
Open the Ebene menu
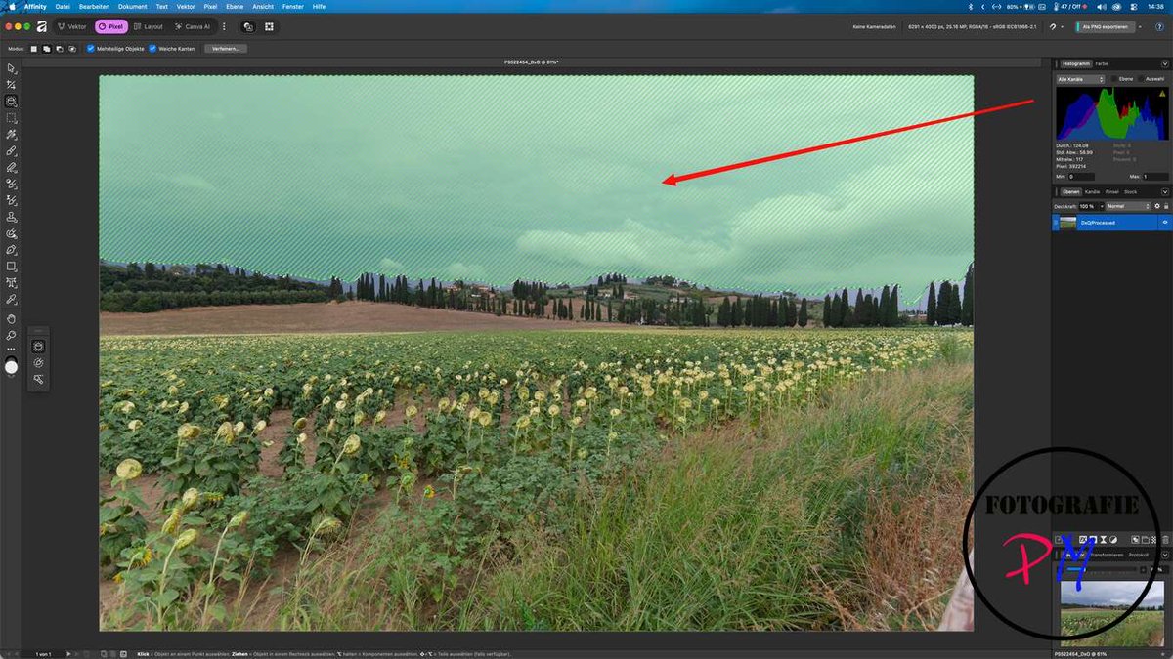(x=234, y=6)
